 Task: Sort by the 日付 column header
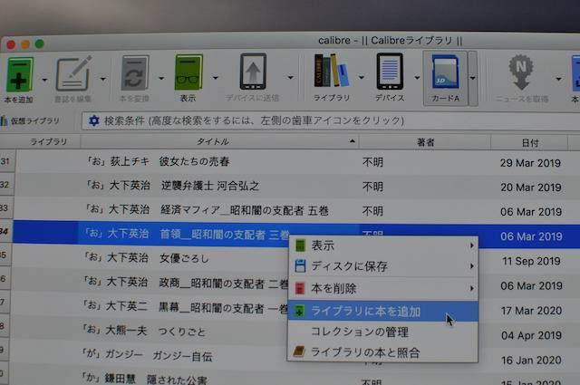point(529,143)
